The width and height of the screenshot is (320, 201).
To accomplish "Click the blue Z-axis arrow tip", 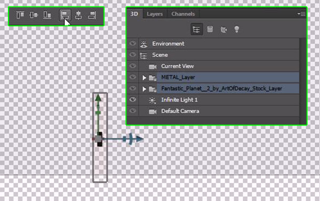I will coord(140,139).
